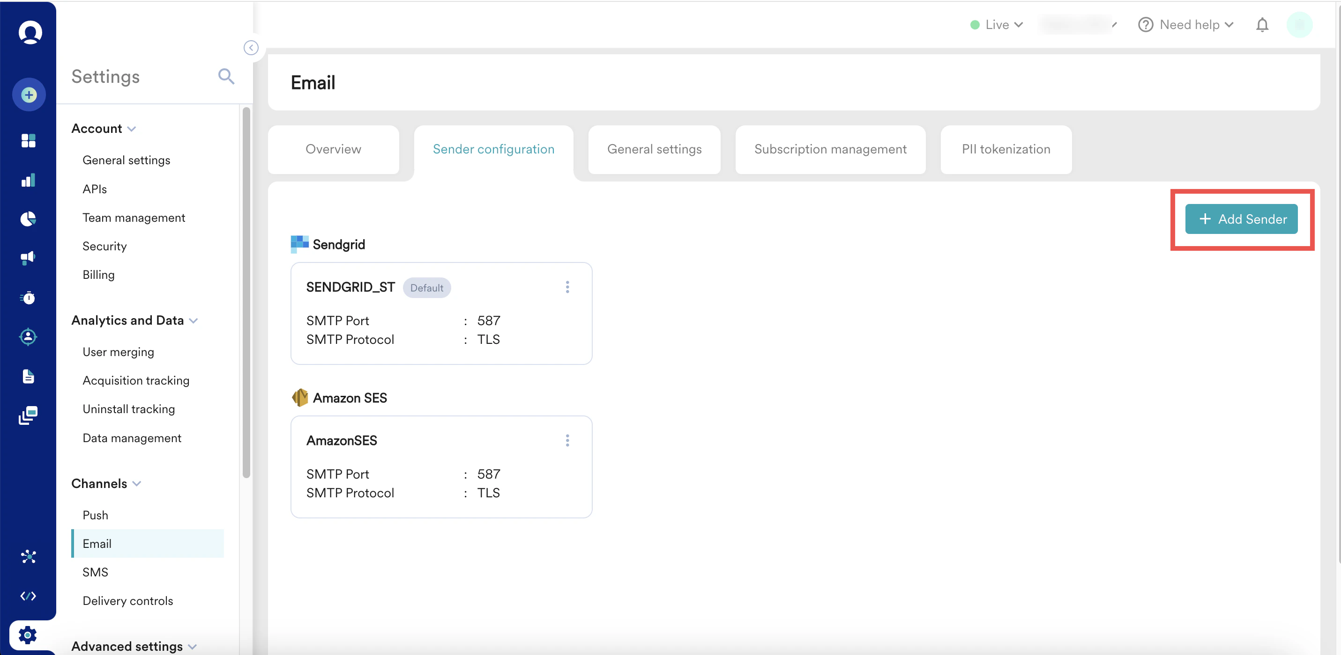Switch to the Subscription management tab
Viewport: 1341px width, 655px height.
(830, 149)
